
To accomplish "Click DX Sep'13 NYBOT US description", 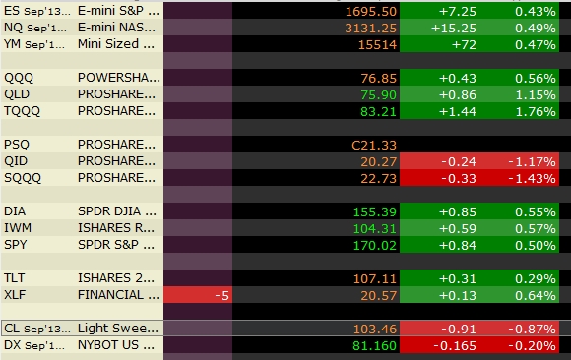I will point(116,345).
